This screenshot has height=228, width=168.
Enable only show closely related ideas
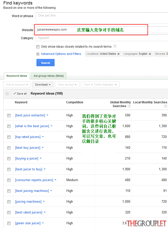(x=38, y=47)
